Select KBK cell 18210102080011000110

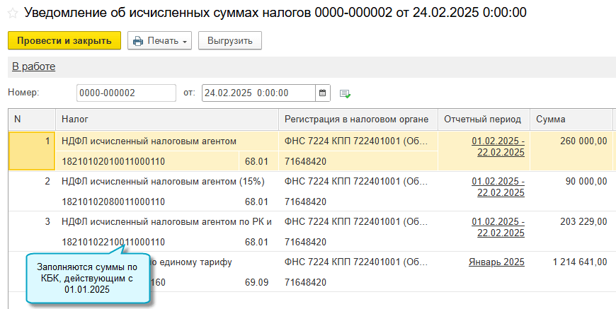[113, 202]
